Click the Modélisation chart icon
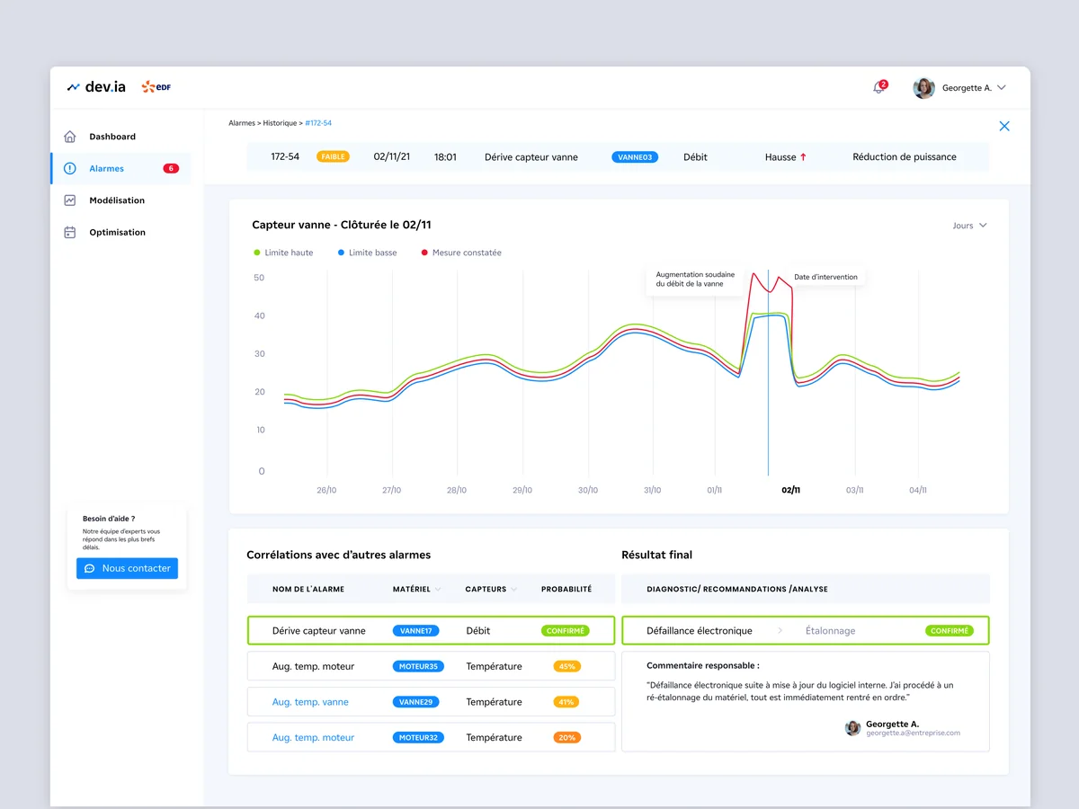1079x809 pixels. (x=70, y=200)
